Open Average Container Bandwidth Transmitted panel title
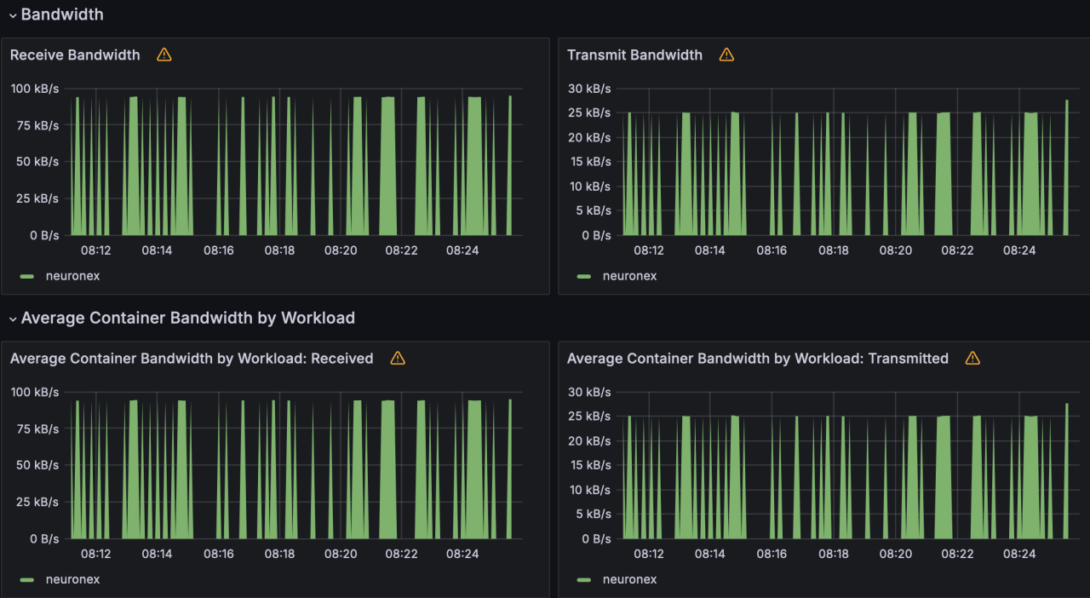Screen dimensions: 1090x598 click(x=757, y=359)
